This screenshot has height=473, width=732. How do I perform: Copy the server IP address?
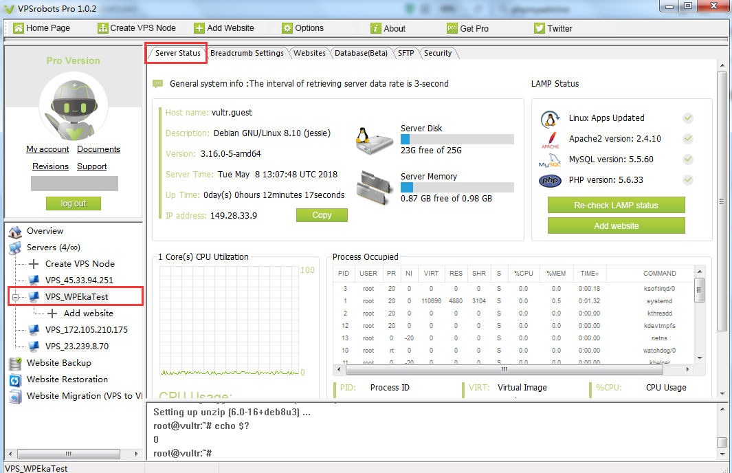click(322, 214)
